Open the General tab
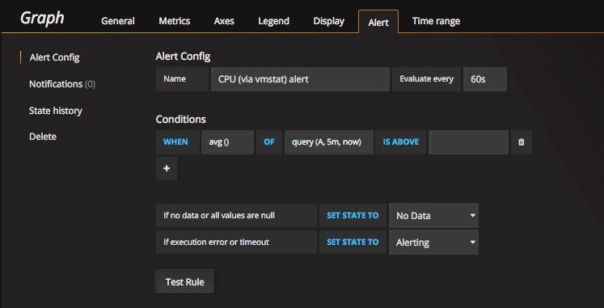 click(x=118, y=21)
